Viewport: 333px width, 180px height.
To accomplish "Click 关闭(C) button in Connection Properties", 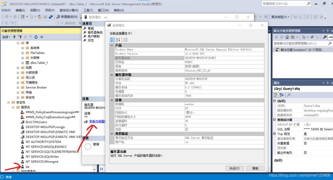I will coord(235,168).
